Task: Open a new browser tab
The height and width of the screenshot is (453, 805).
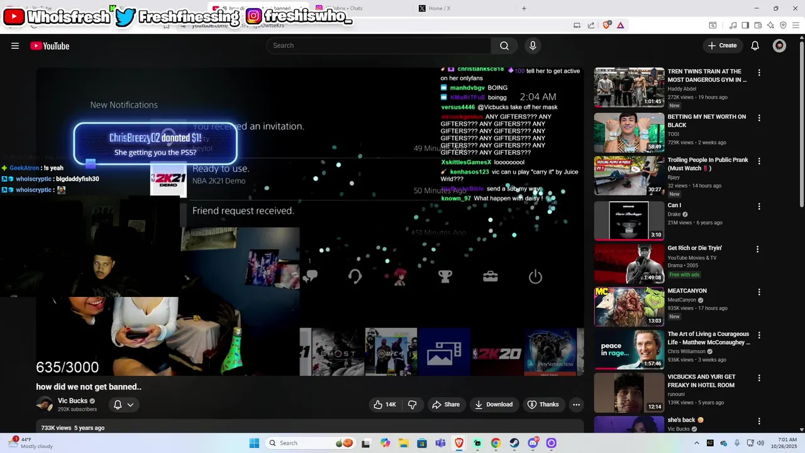Action: 524,8
